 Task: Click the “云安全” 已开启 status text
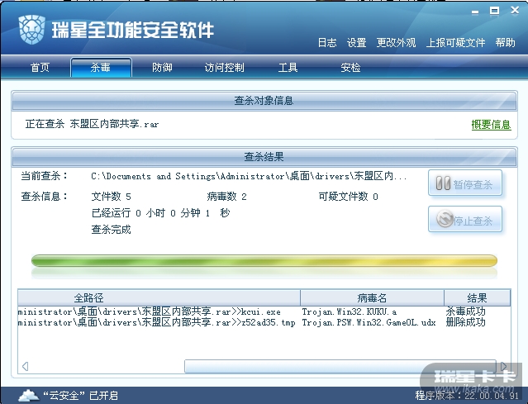coord(80,396)
